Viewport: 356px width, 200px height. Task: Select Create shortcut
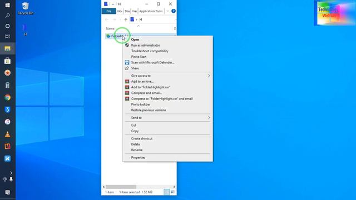(x=142, y=138)
